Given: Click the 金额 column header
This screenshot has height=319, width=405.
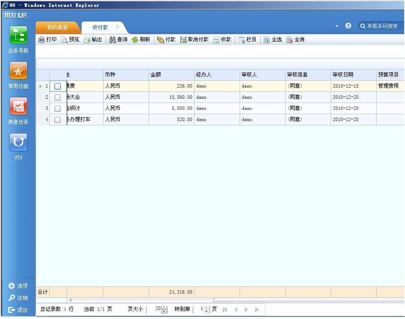Looking at the screenshot, I should coord(171,75).
